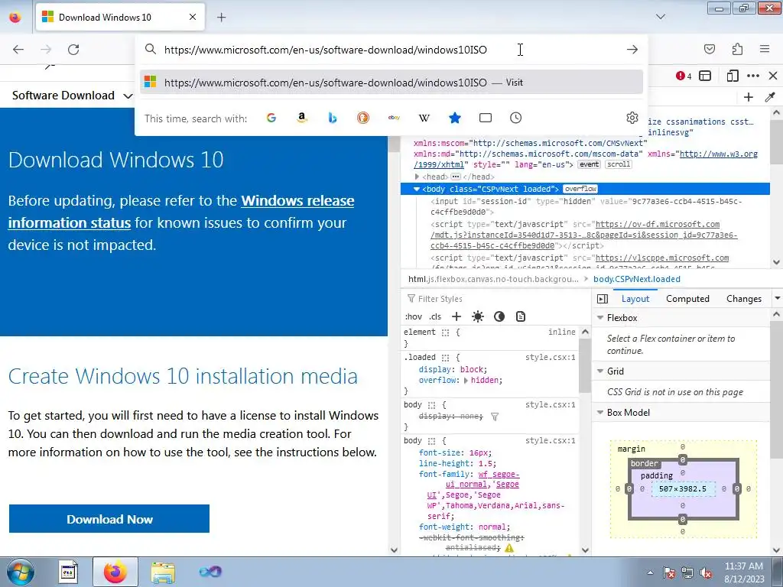Toggle dark color scheme simulation
The image size is (783, 587).
(499, 316)
